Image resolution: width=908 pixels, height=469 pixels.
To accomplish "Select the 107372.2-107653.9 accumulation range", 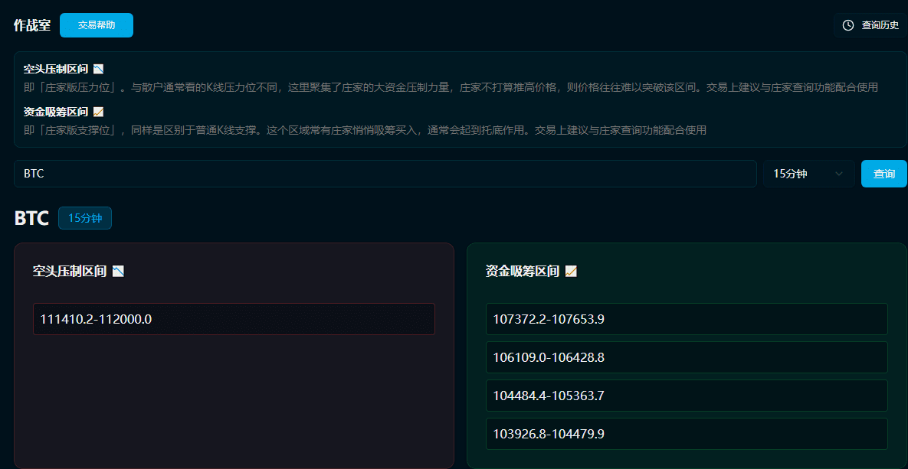I will coord(686,319).
